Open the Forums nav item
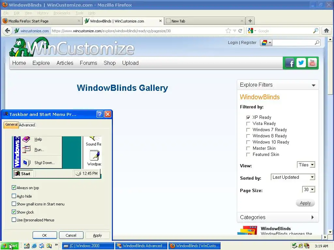The image size is (334, 250). [88, 63]
